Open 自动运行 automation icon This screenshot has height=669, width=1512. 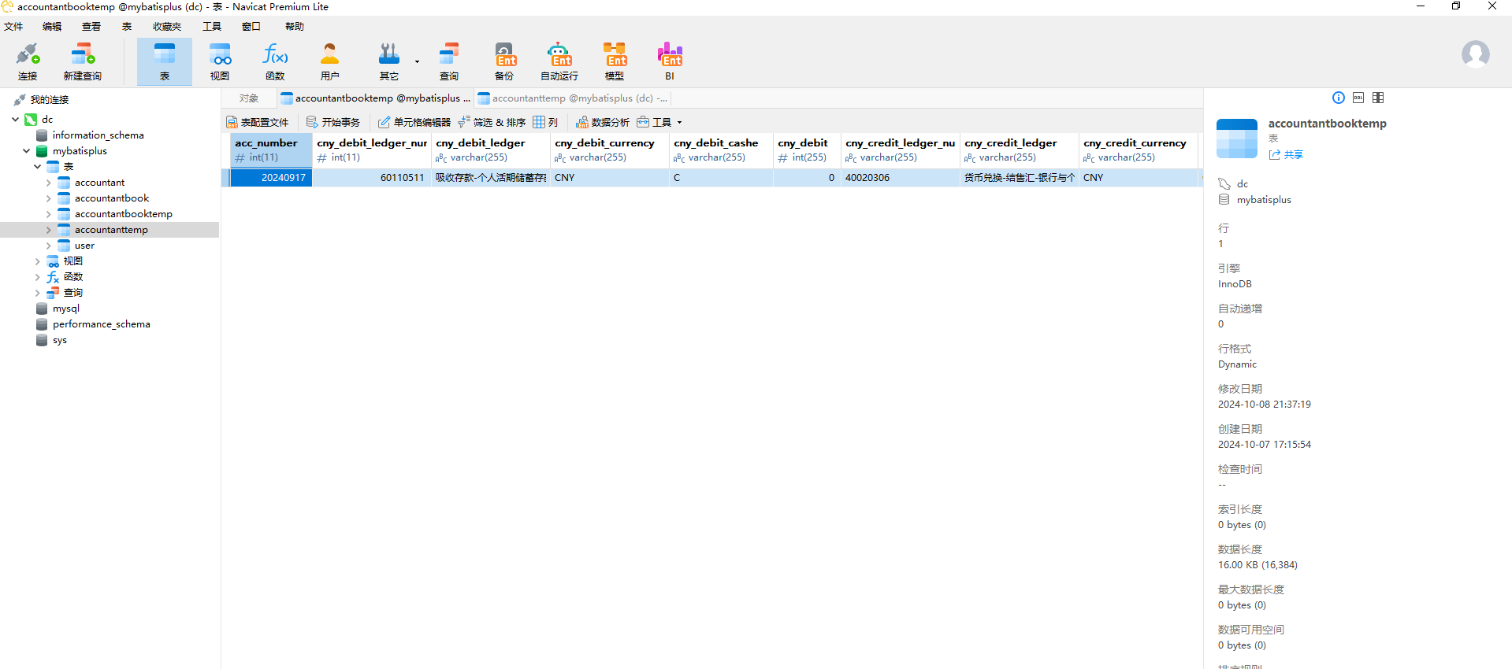559,61
